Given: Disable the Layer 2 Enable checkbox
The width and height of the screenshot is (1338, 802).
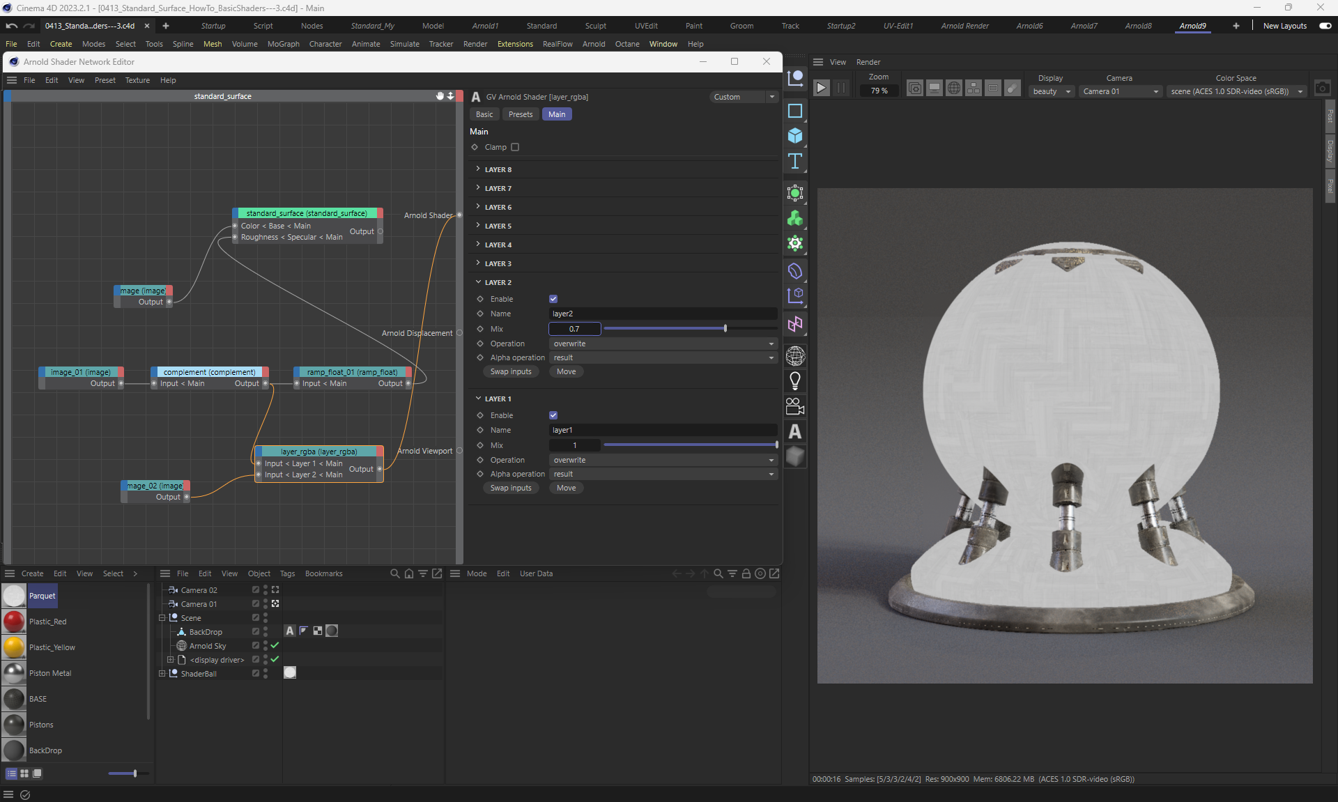Looking at the screenshot, I should pyautogui.click(x=553, y=299).
